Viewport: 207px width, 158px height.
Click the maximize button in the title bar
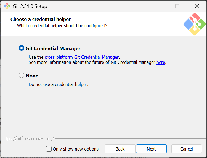click(177, 6)
